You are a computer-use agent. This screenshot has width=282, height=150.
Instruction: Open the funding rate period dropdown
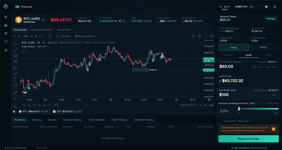(x=122, y=21)
